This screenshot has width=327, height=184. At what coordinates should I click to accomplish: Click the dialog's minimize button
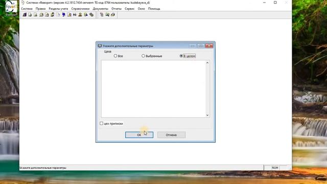193,45
